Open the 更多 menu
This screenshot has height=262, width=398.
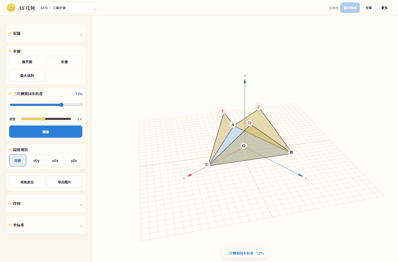(384, 8)
